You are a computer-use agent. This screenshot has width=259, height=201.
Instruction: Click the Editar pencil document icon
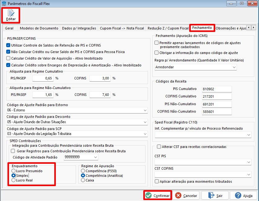pos(11,13)
